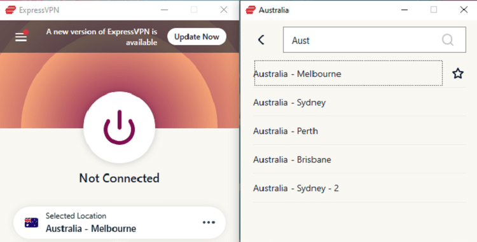Select Australia - Melbourne from the list

click(349, 73)
